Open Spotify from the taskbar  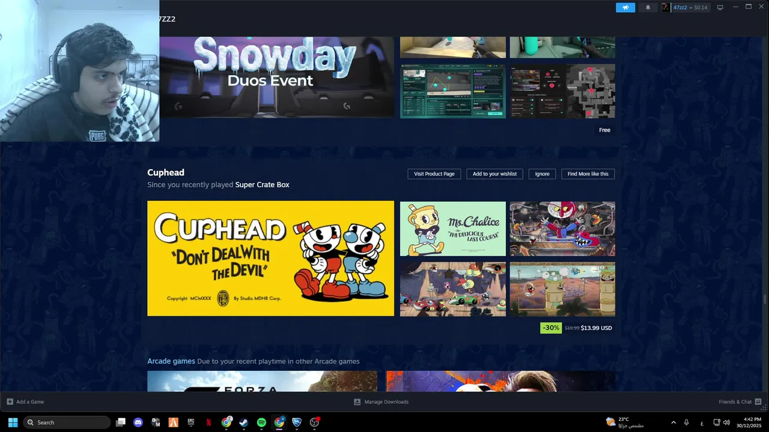(x=261, y=422)
